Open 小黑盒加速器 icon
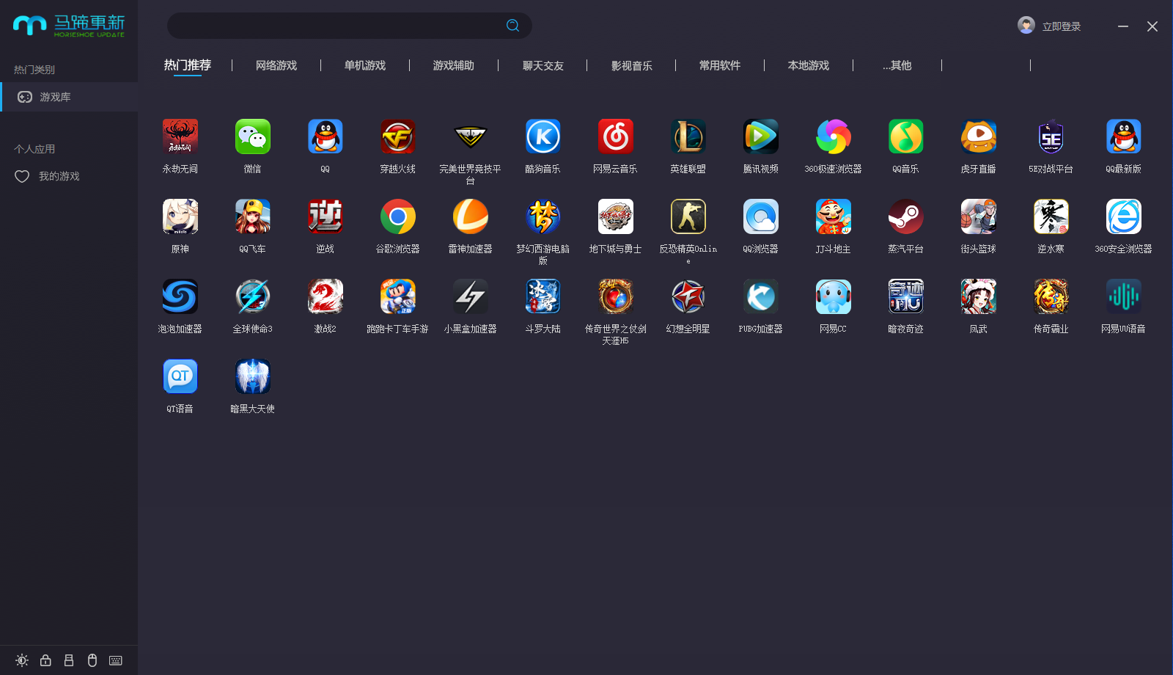1173x675 pixels. 470,296
